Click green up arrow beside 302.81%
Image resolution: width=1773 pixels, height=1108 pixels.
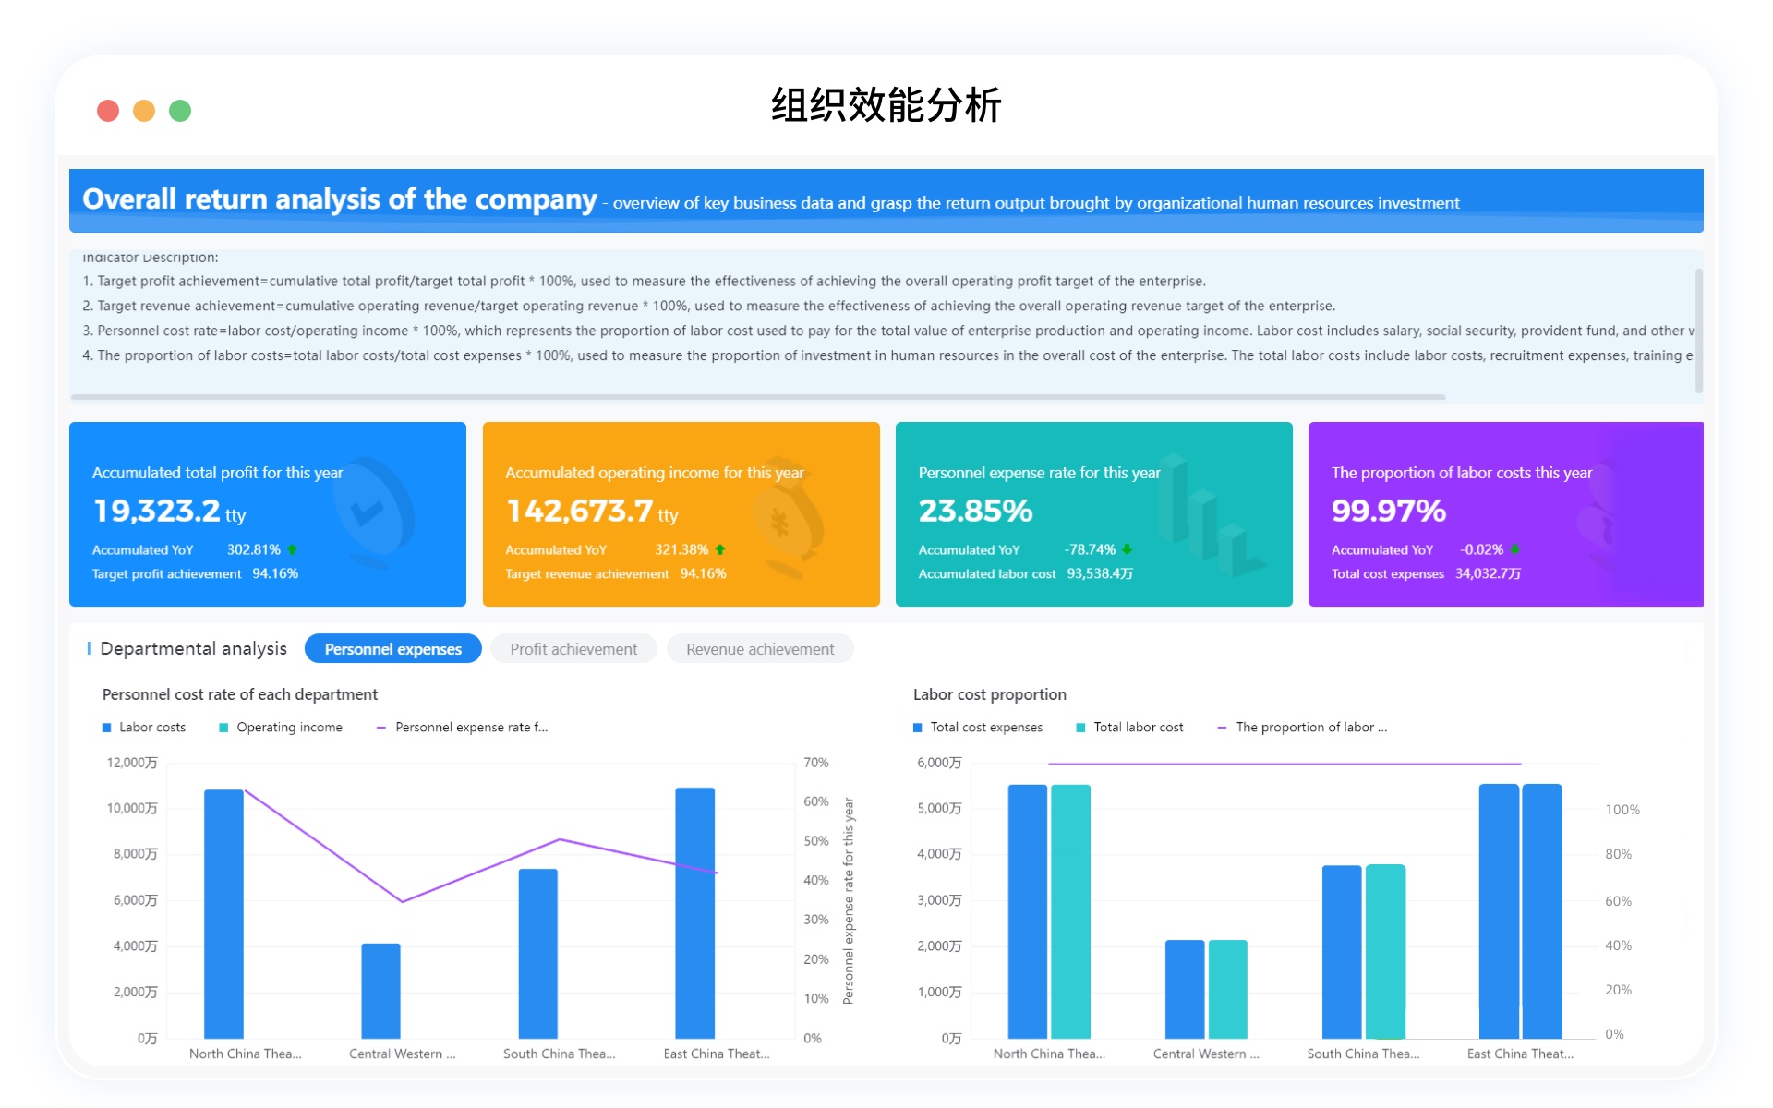293,549
